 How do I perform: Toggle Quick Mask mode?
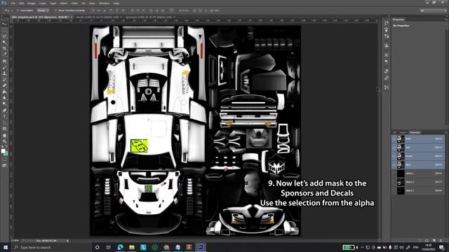click(x=4, y=160)
